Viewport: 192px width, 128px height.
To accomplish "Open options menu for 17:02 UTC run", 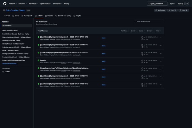I will point(161,53).
